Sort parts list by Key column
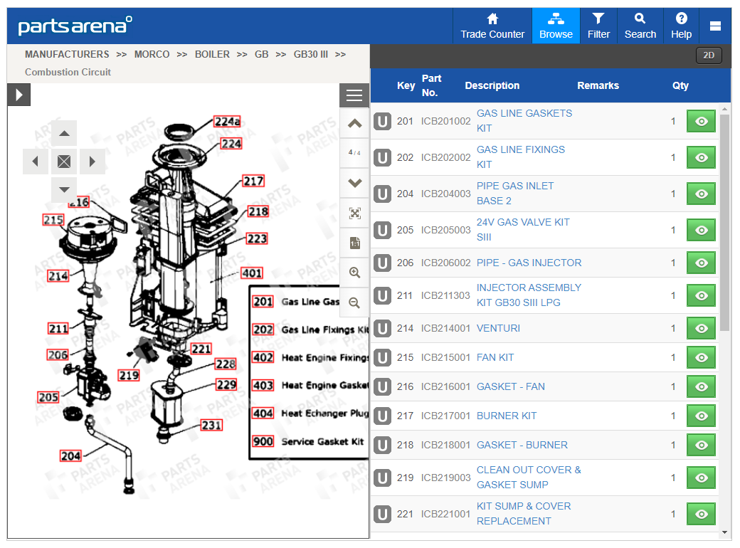 (406, 85)
